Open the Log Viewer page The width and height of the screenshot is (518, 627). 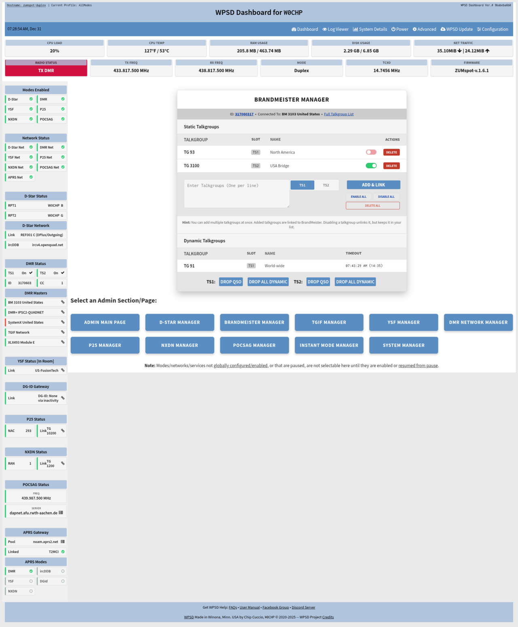pos(335,29)
